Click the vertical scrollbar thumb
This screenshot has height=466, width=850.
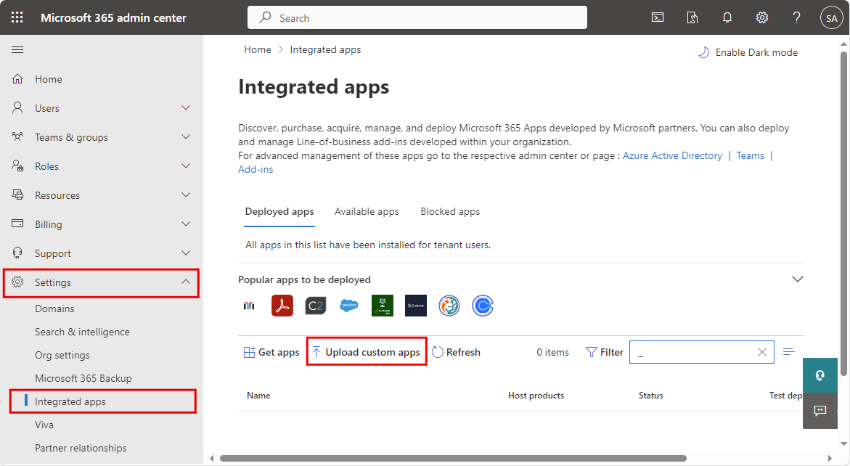(x=843, y=213)
